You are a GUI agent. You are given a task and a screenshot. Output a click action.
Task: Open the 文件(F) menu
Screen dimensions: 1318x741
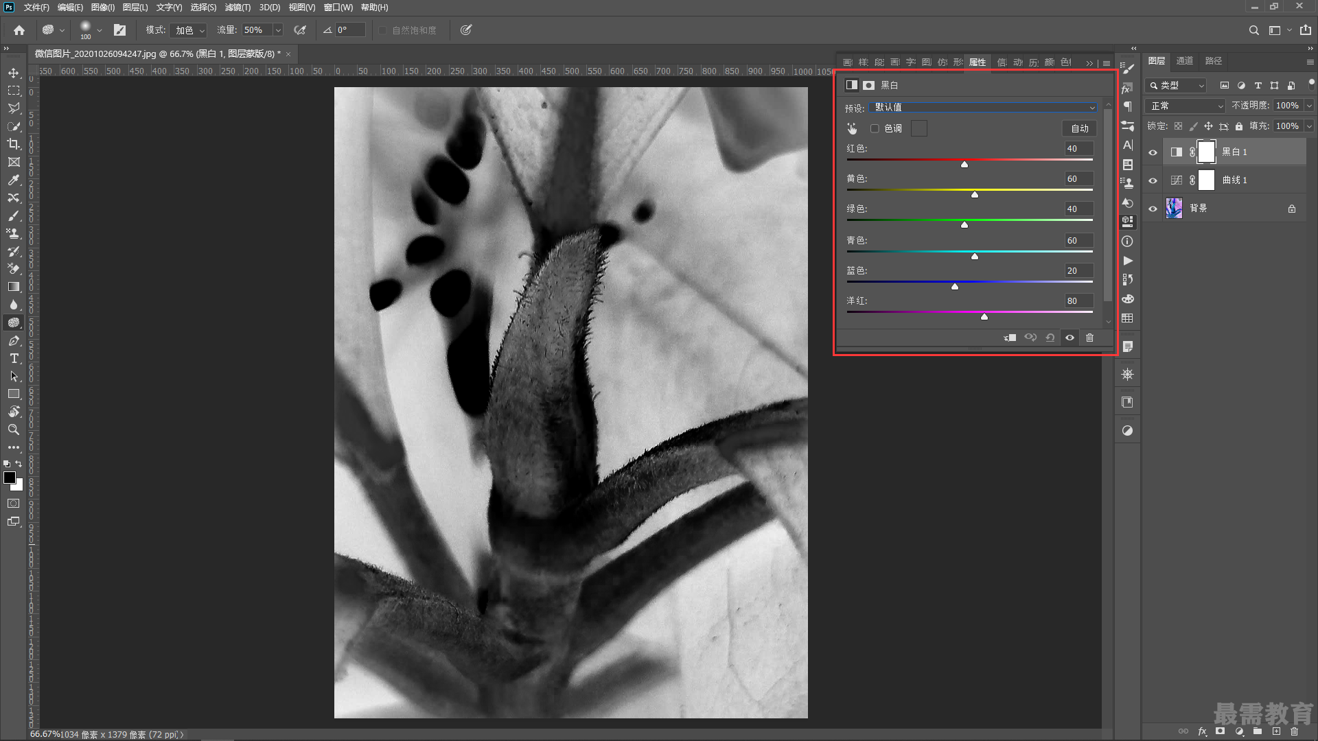[36, 8]
